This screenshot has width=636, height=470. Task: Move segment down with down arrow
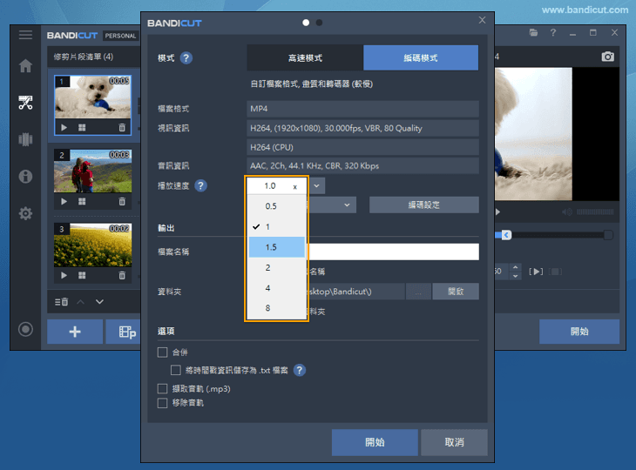99,302
